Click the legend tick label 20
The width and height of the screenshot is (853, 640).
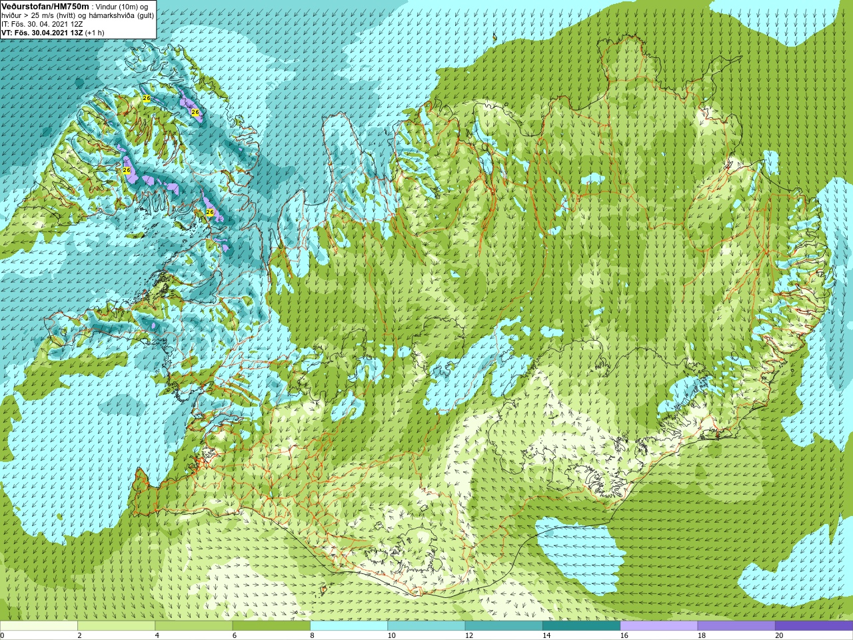point(779,635)
